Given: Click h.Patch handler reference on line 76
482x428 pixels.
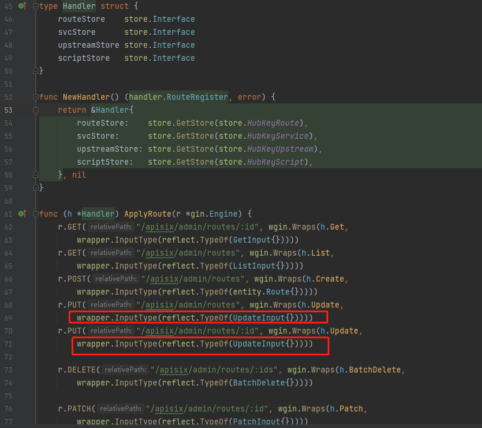Looking at the screenshot, I should point(346,409).
